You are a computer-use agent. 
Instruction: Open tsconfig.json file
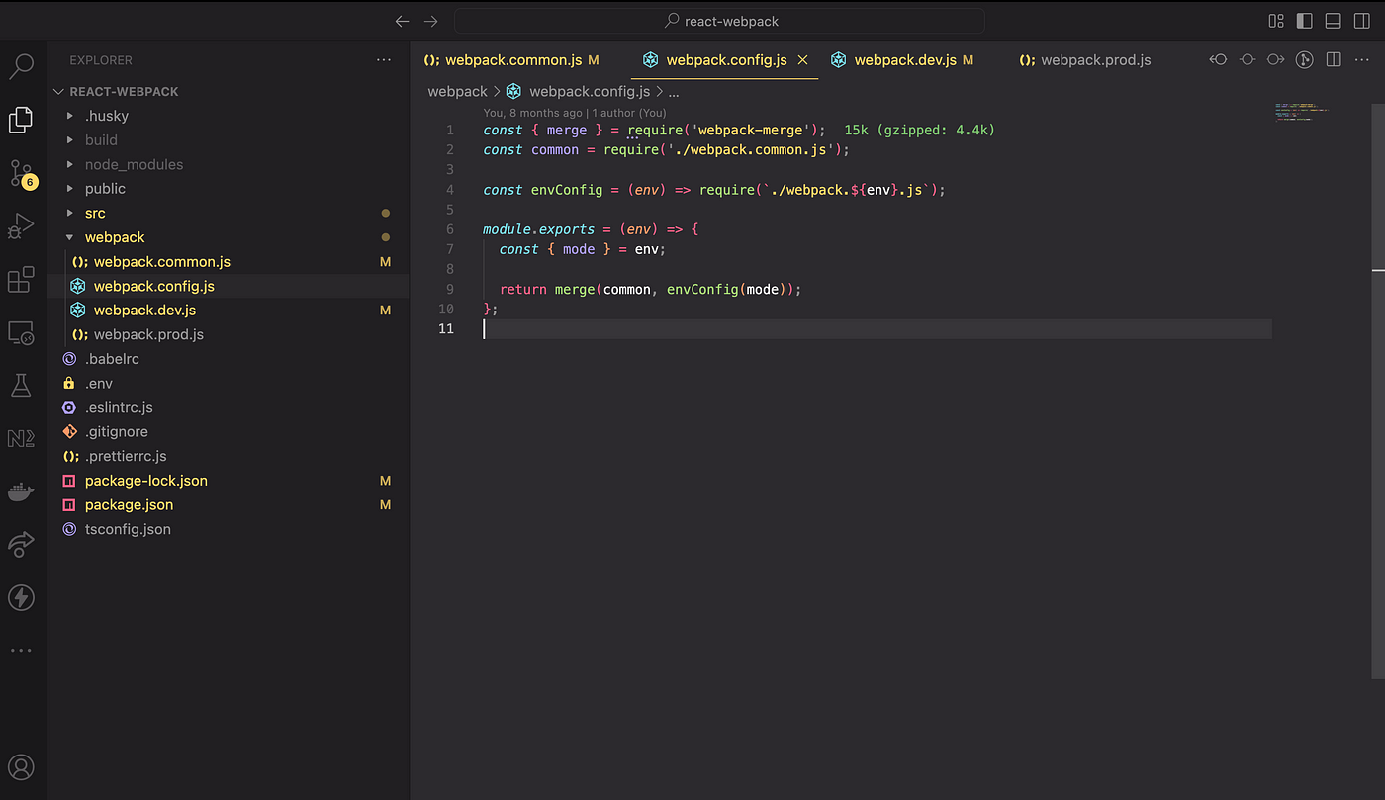point(229,529)
